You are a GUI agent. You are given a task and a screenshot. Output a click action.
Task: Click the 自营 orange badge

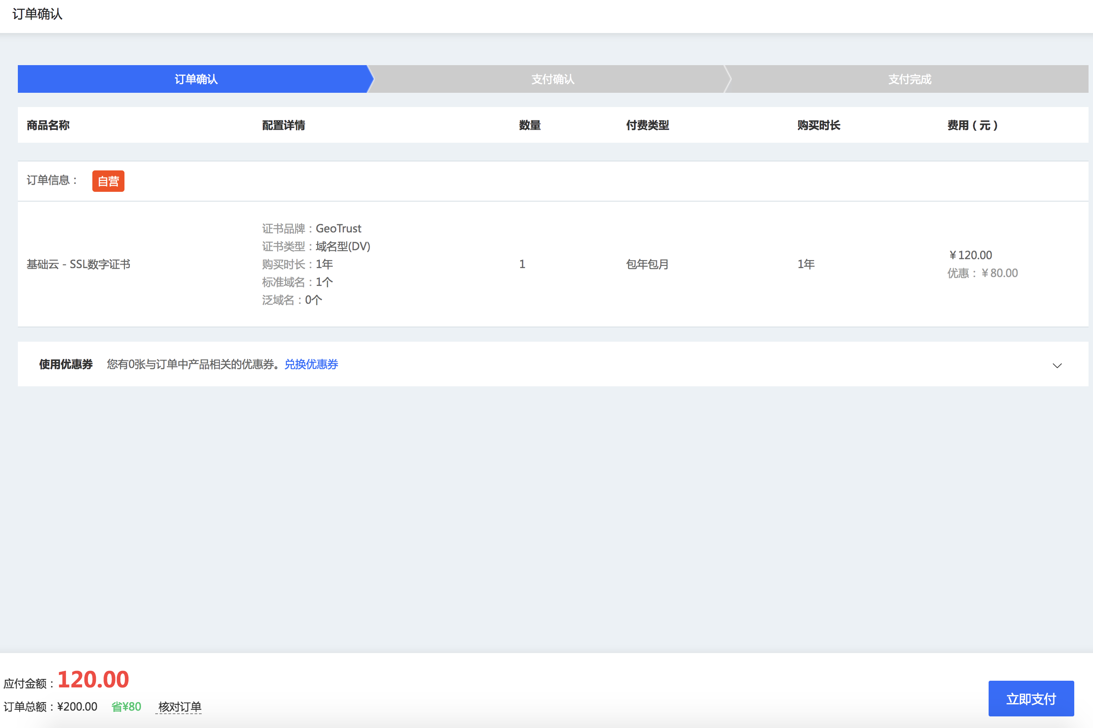pyautogui.click(x=108, y=181)
